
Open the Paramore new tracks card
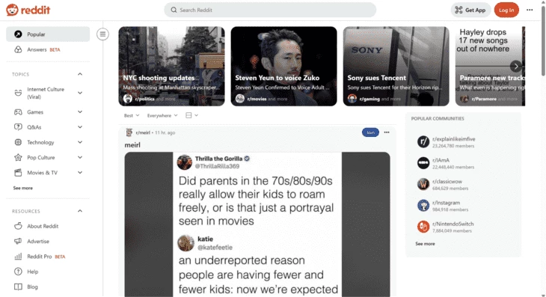pyautogui.click(x=491, y=66)
